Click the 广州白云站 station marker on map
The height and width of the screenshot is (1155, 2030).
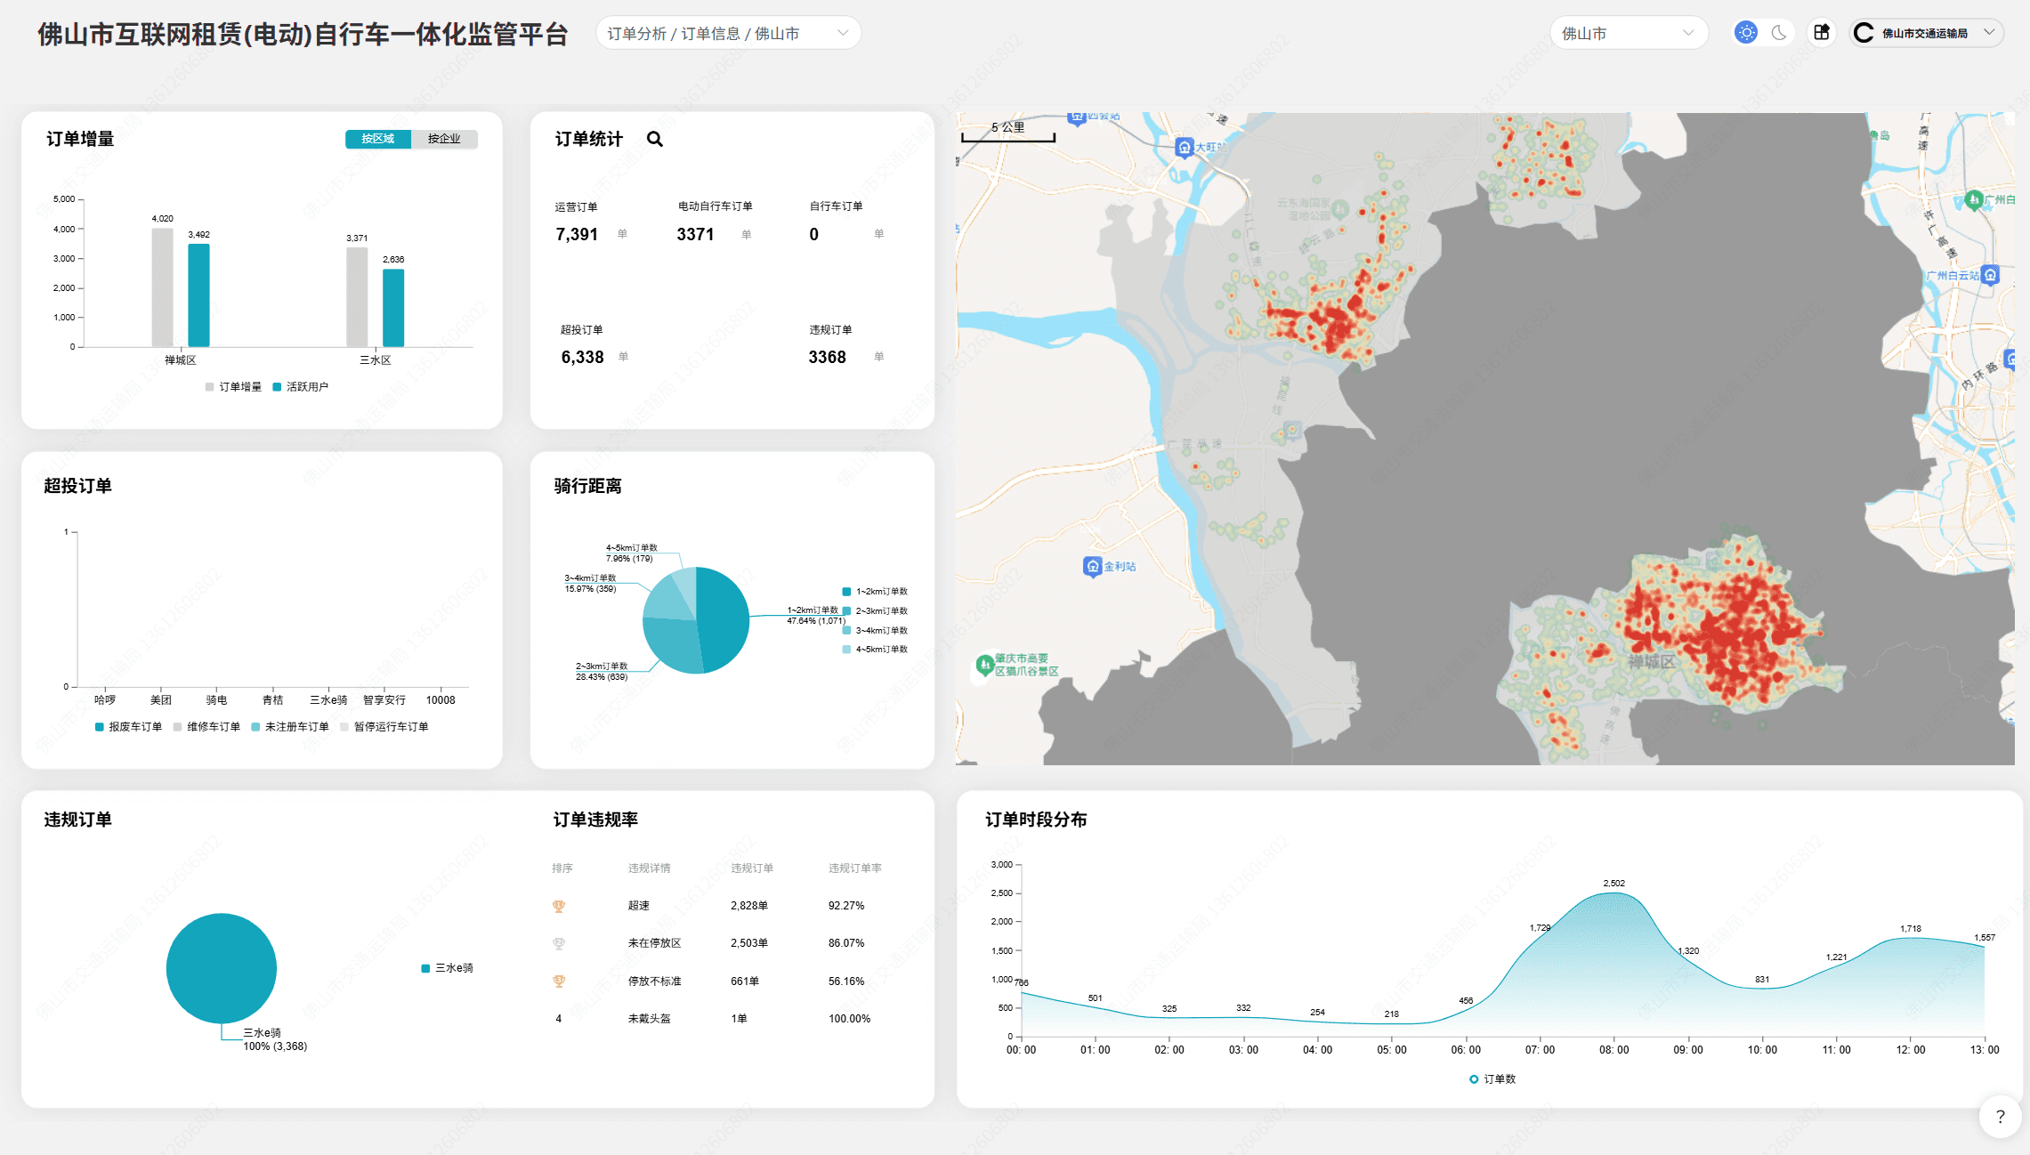(x=1991, y=275)
